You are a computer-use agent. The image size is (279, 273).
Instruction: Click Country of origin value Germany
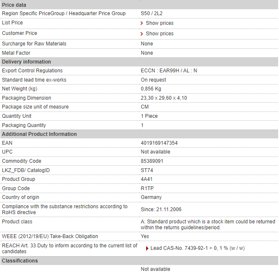pyautogui.click(x=151, y=197)
